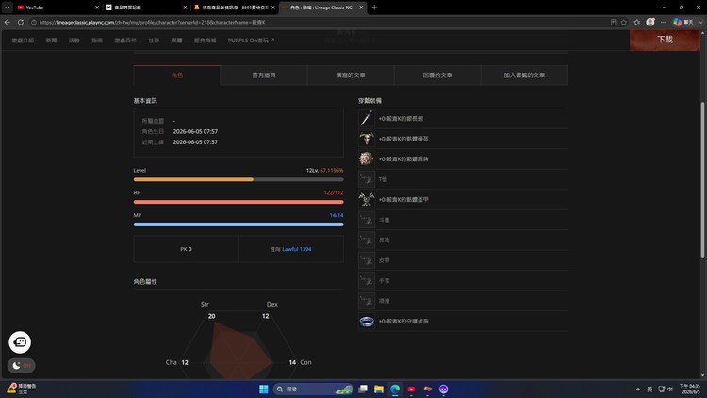The width and height of the screenshot is (707, 398).
Task: Close the YouTube tab
Action: (97, 8)
